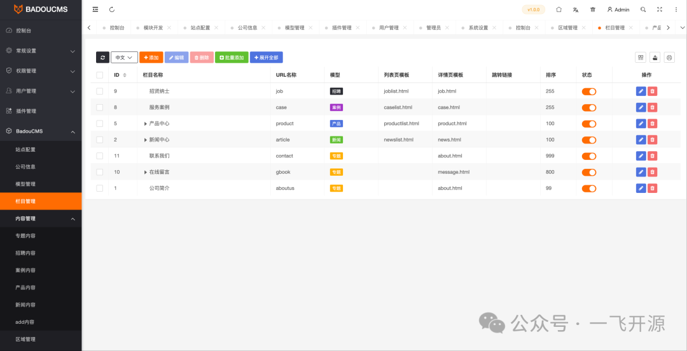
Task: Click the green 批量添加 button
Action: [232, 57]
